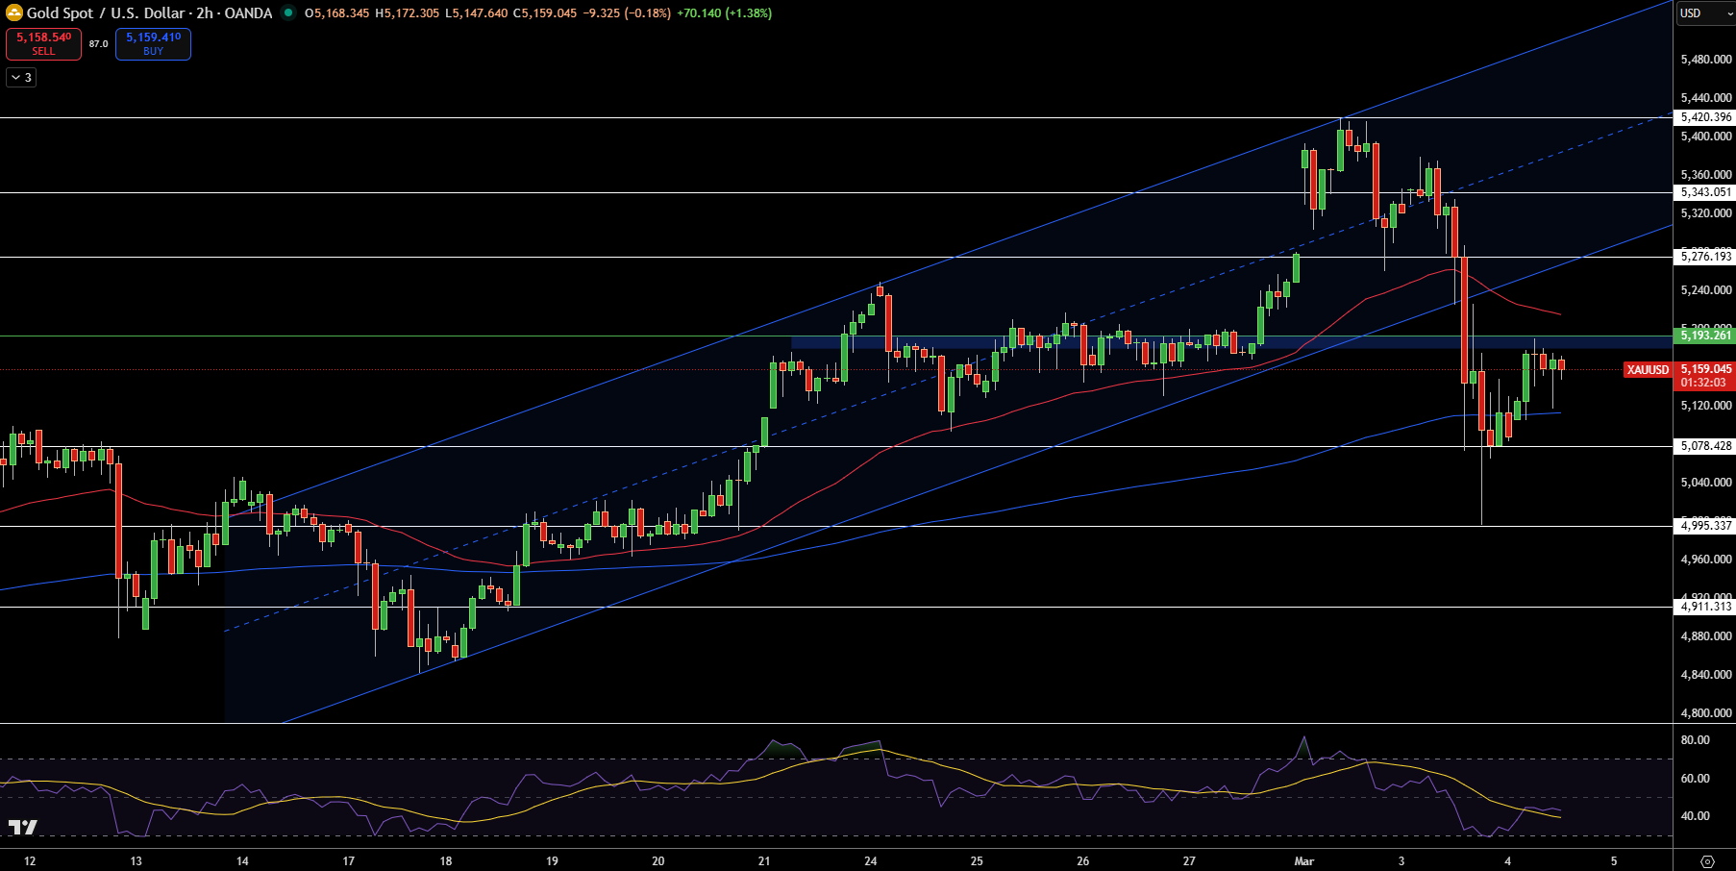Click the 5,240.000 price axis tick

1706,290
